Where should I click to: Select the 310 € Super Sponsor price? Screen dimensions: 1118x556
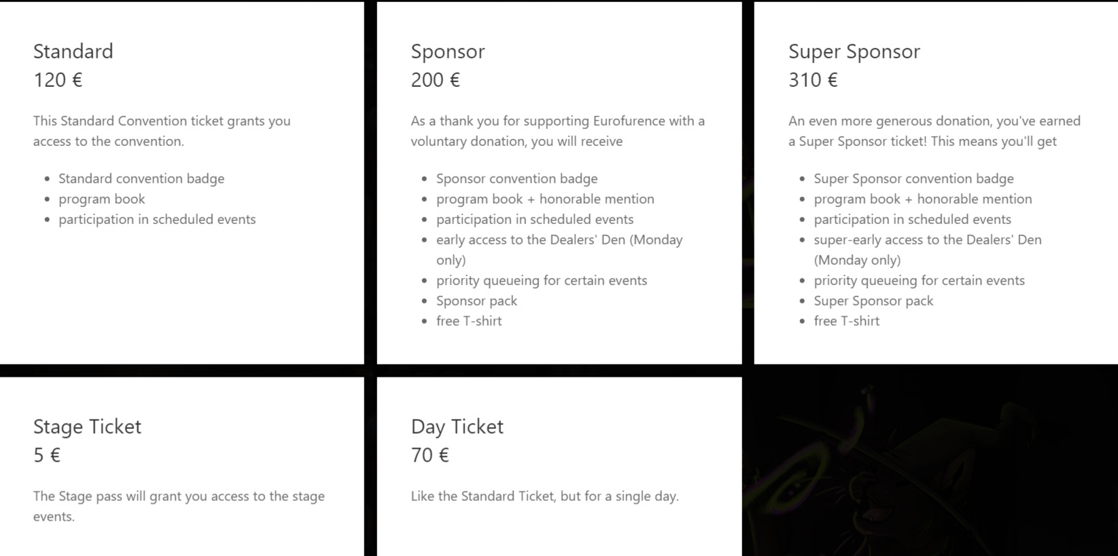[x=813, y=80]
